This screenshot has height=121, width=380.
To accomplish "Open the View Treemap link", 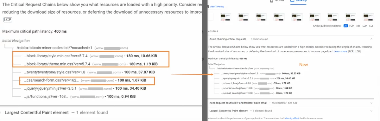I will coord(217,6).
